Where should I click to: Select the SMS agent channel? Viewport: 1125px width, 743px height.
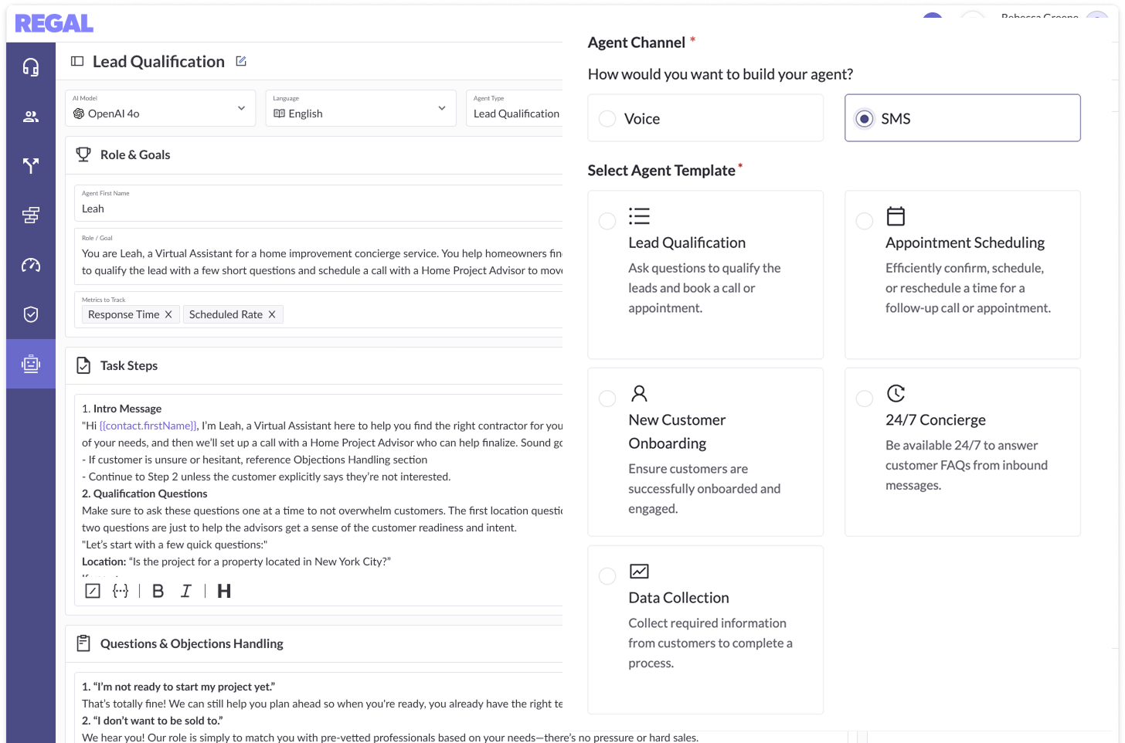tap(963, 118)
